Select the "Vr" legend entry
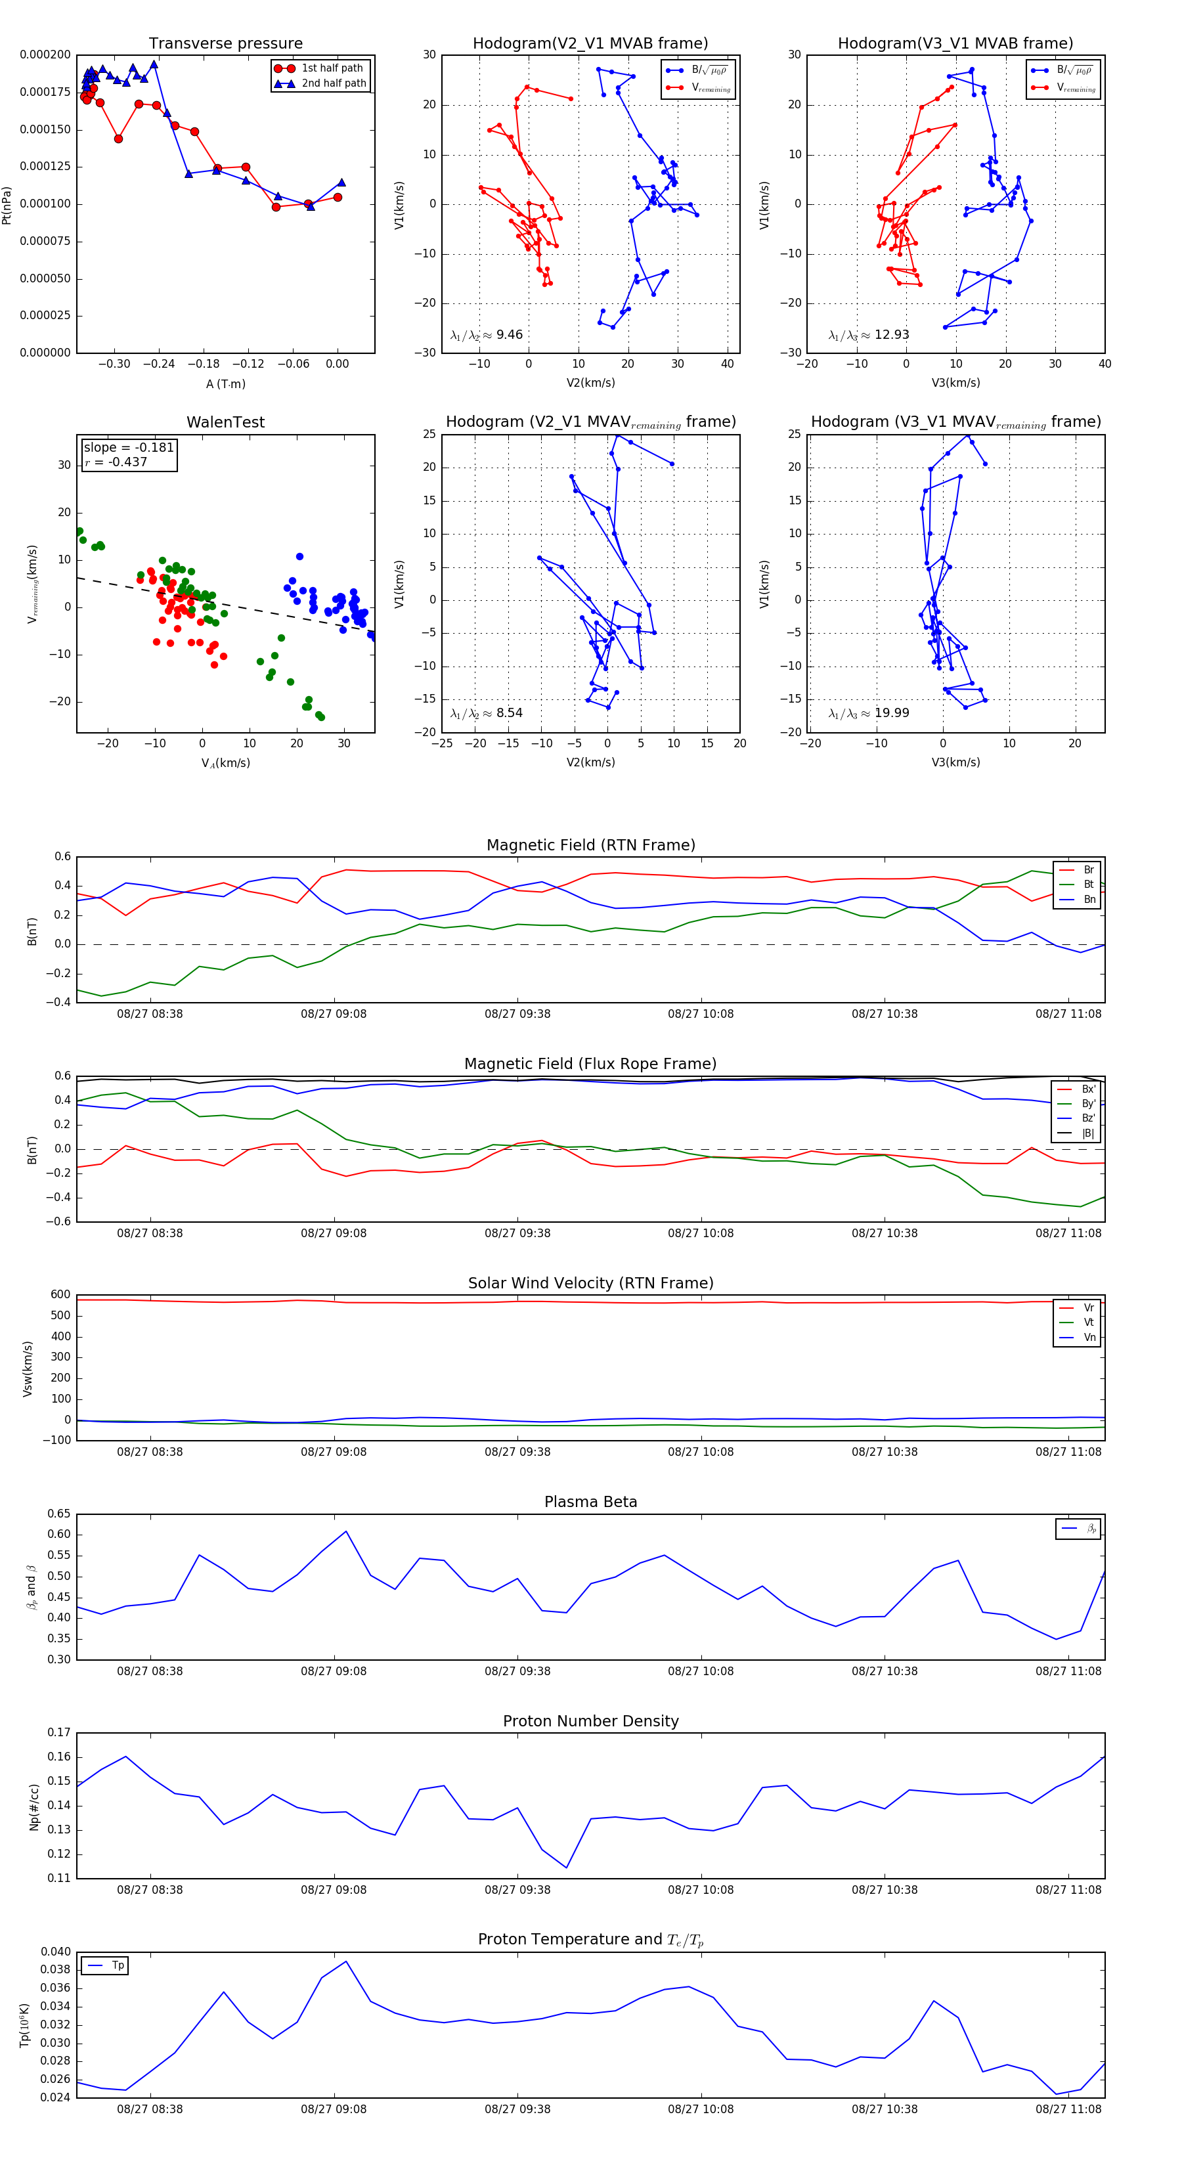 click(x=1077, y=1308)
